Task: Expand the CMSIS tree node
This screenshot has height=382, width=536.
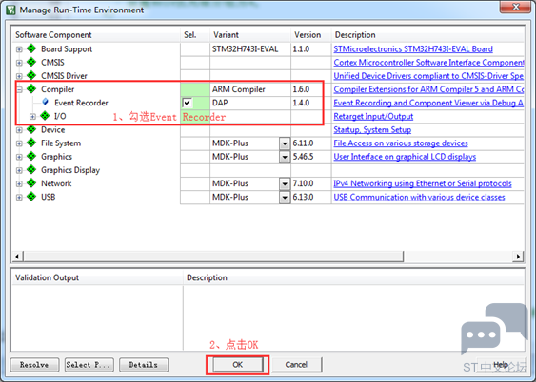Action: [x=19, y=63]
